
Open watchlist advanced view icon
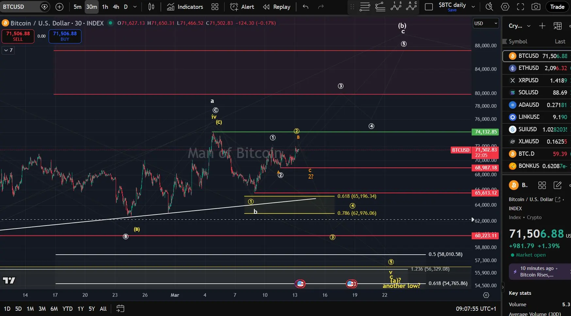coord(558,26)
